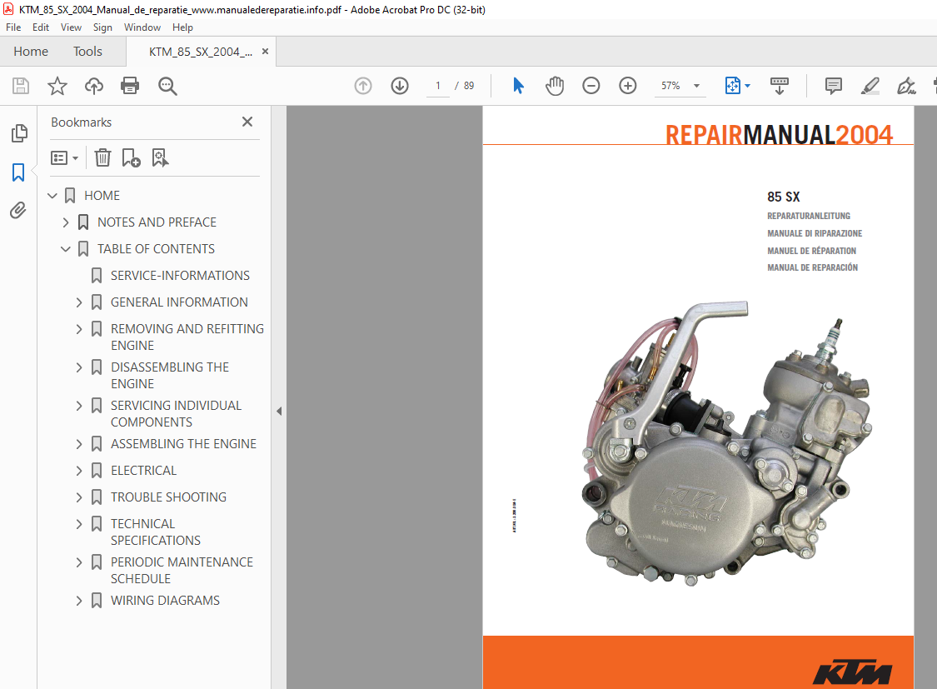The height and width of the screenshot is (689, 937).
Task: Open the Find text magnifier tool
Action: [167, 86]
